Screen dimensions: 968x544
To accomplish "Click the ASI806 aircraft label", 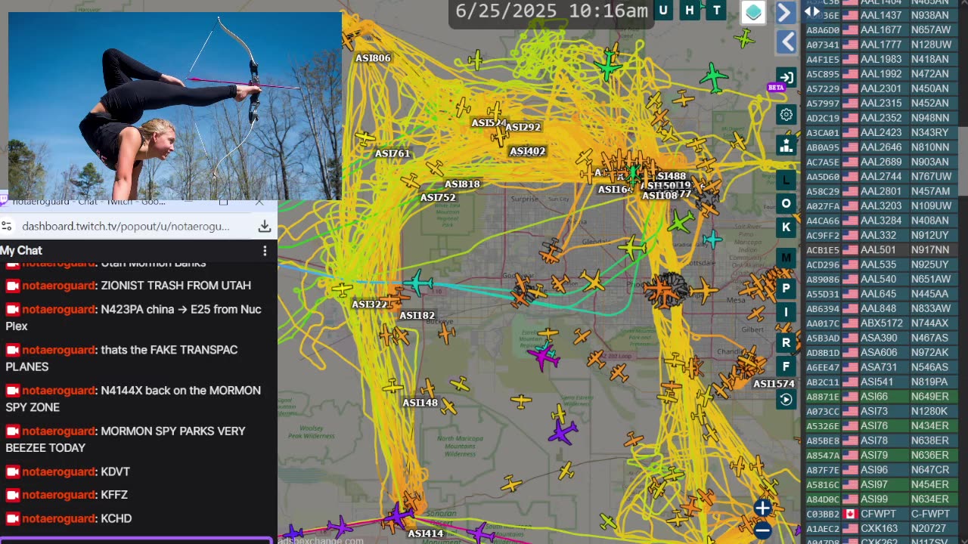I will pyautogui.click(x=373, y=58).
